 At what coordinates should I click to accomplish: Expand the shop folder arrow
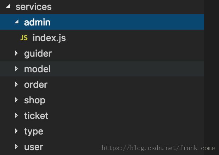[x=16, y=100]
